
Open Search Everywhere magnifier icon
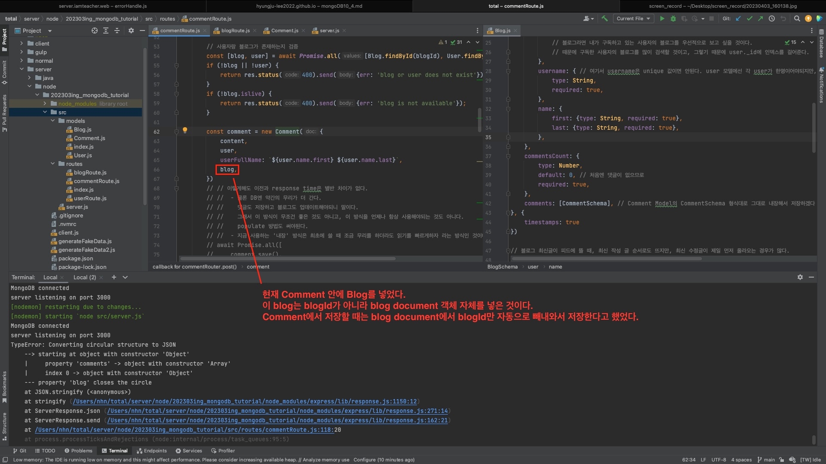[x=797, y=18]
